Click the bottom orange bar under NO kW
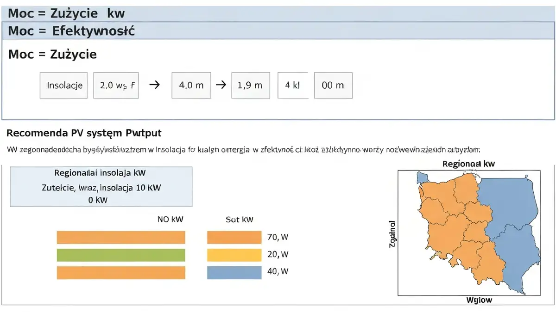Viewport: 556px width, 312px height. (121, 273)
